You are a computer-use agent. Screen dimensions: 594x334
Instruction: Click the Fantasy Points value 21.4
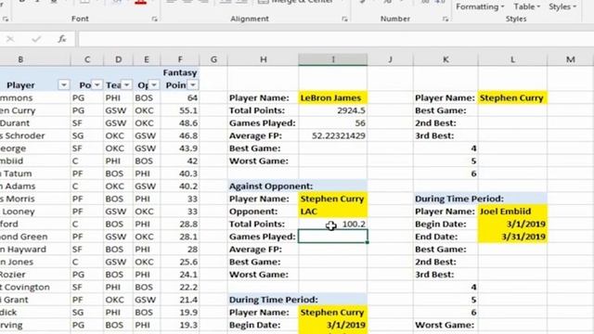(180, 300)
